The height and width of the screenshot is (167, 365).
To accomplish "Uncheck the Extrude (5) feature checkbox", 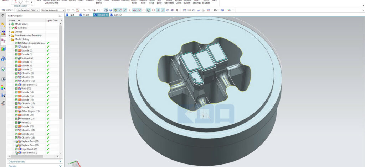I will tap(16, 62).
